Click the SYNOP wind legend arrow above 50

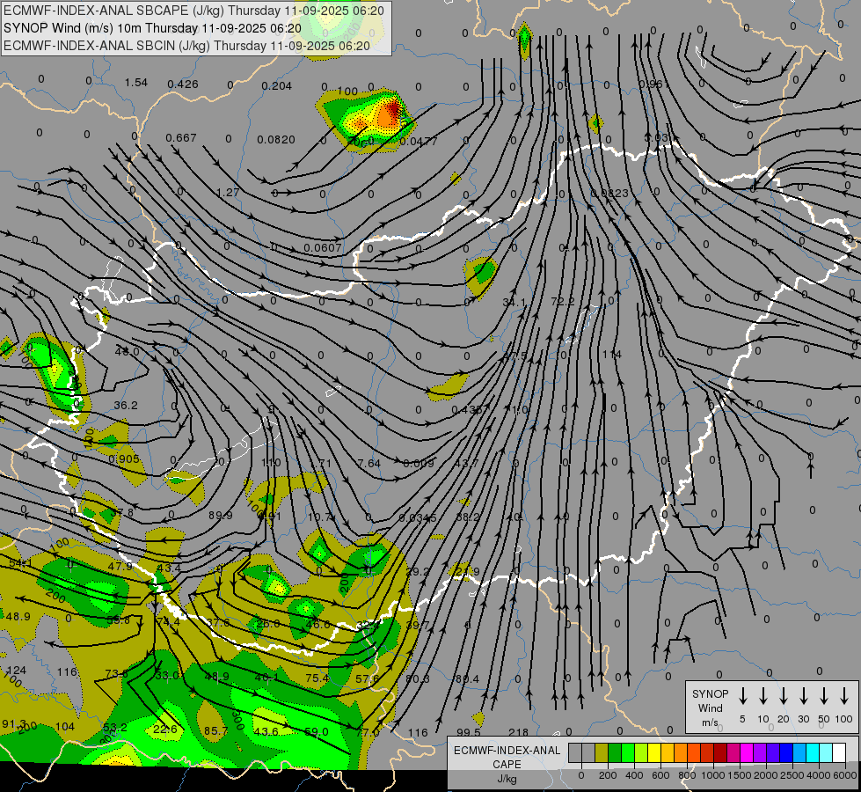tap(824, 696)
